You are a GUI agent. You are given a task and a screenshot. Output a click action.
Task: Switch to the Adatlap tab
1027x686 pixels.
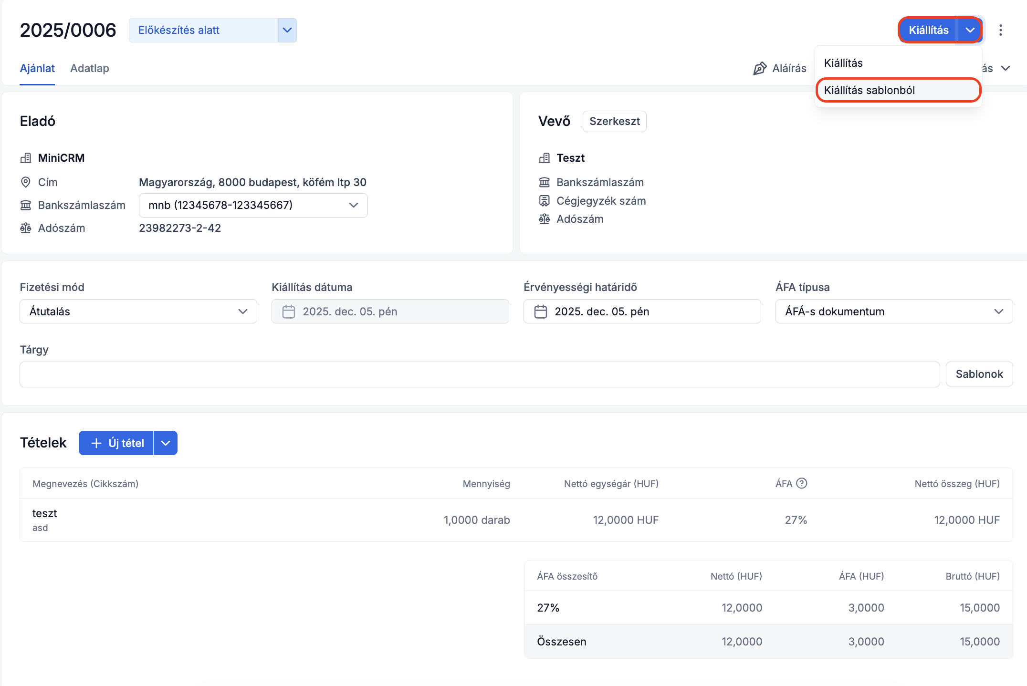90,68
